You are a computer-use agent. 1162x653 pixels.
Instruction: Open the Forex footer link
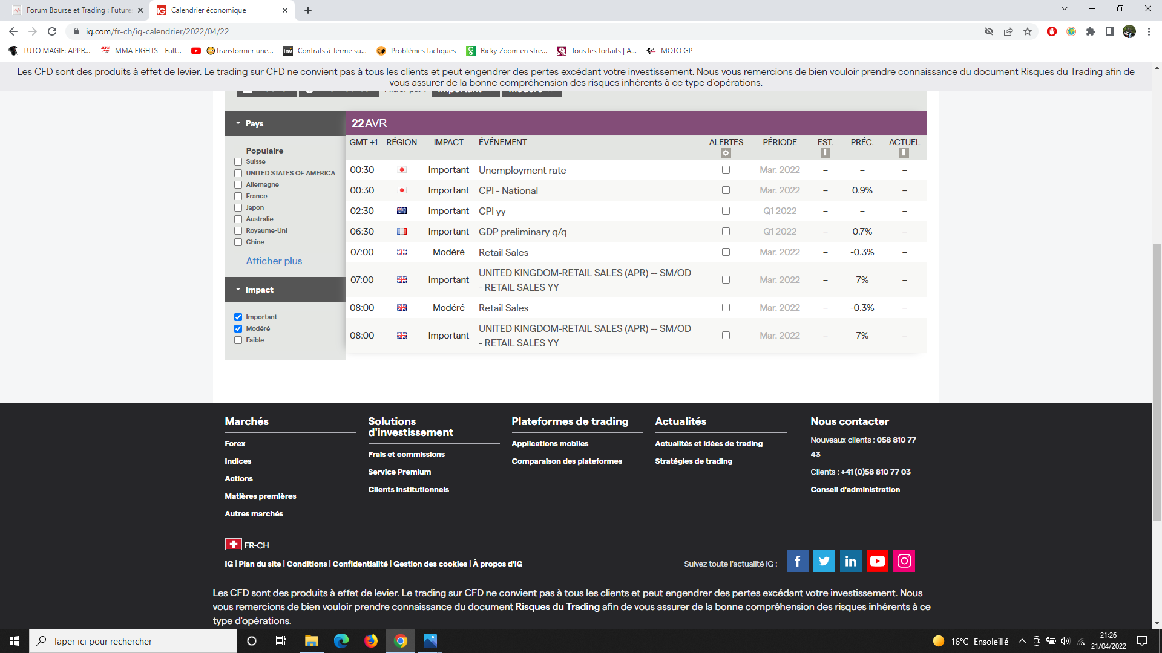(235, 443)
